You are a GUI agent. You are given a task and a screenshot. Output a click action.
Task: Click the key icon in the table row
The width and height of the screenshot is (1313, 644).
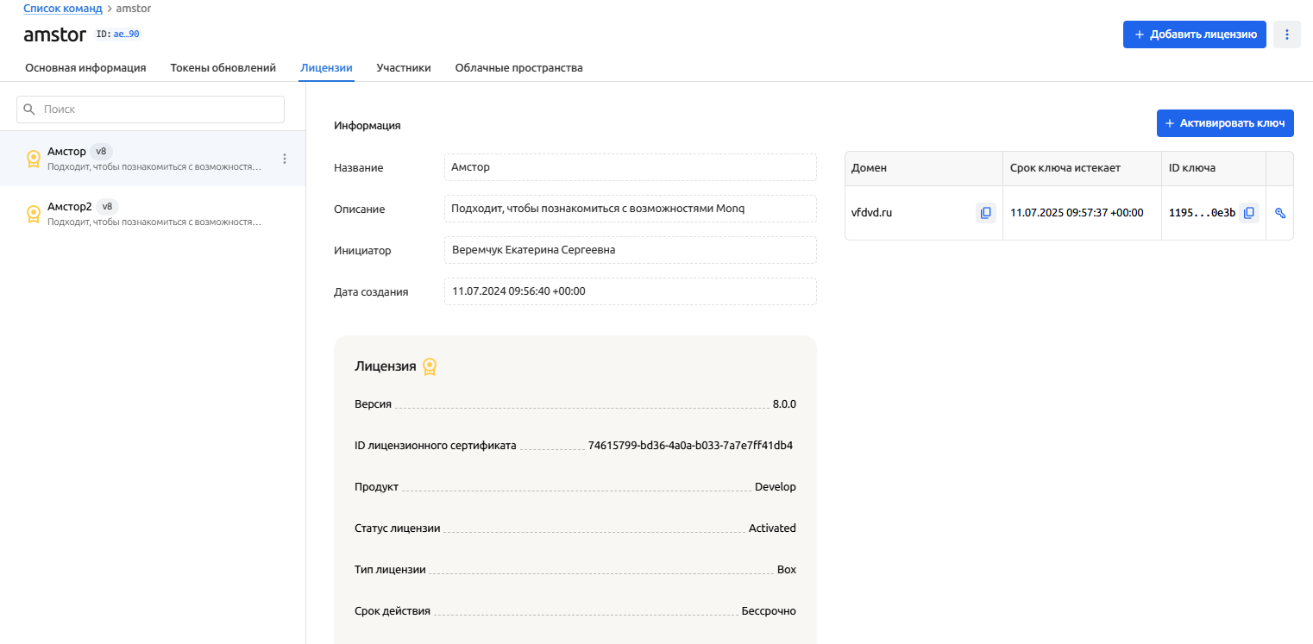point(1279,213)
